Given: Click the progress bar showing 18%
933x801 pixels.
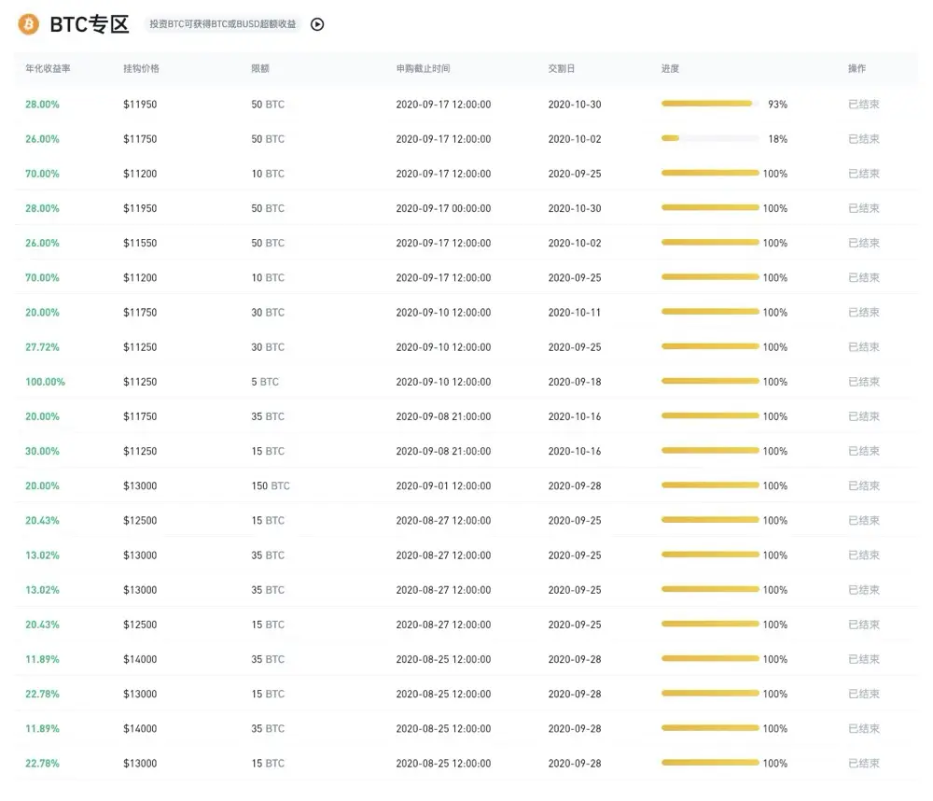Looking at the screenshot, I should [x=710, y=138].
